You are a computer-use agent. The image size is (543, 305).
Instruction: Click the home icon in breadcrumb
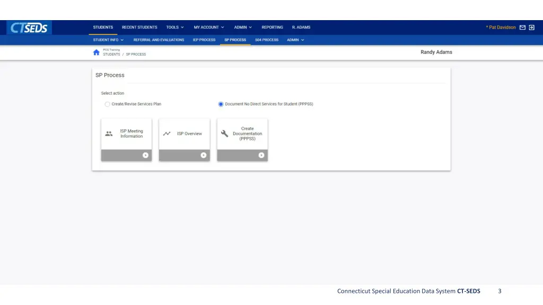point(96,52)
